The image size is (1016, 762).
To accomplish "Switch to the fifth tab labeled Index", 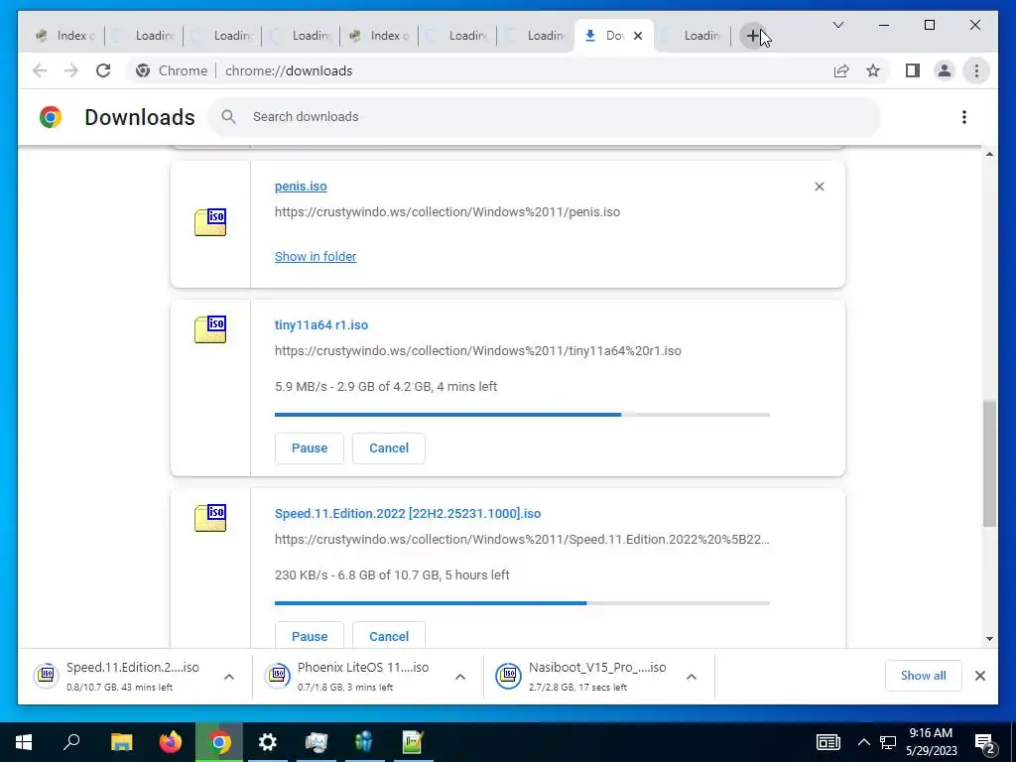I will [380, 36].
